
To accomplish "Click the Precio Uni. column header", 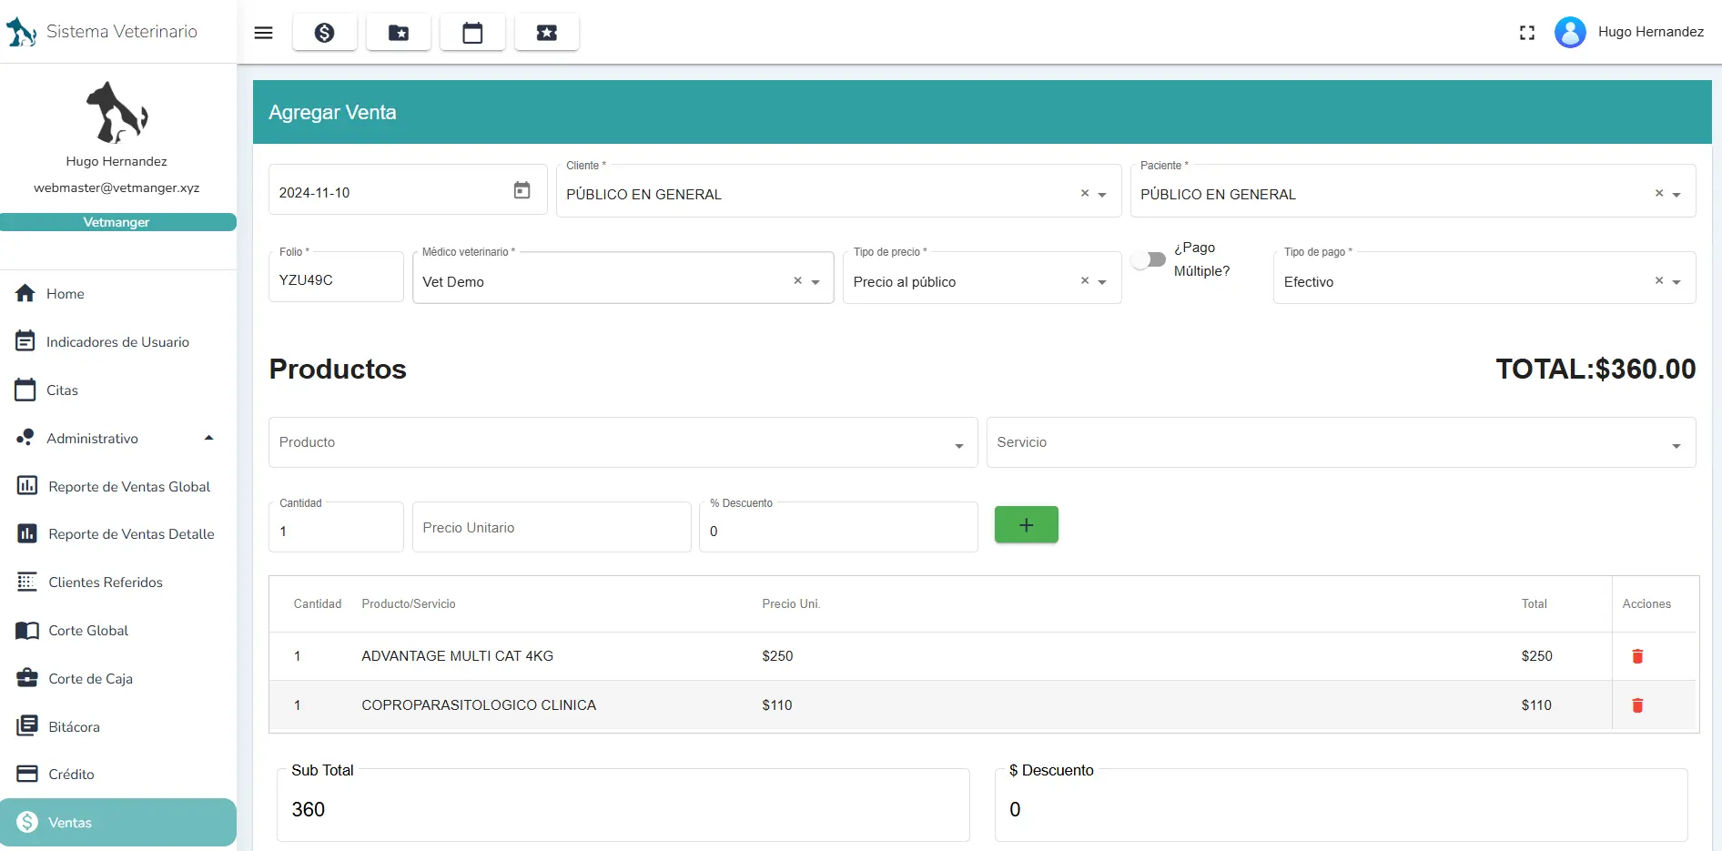I will 791,604.
